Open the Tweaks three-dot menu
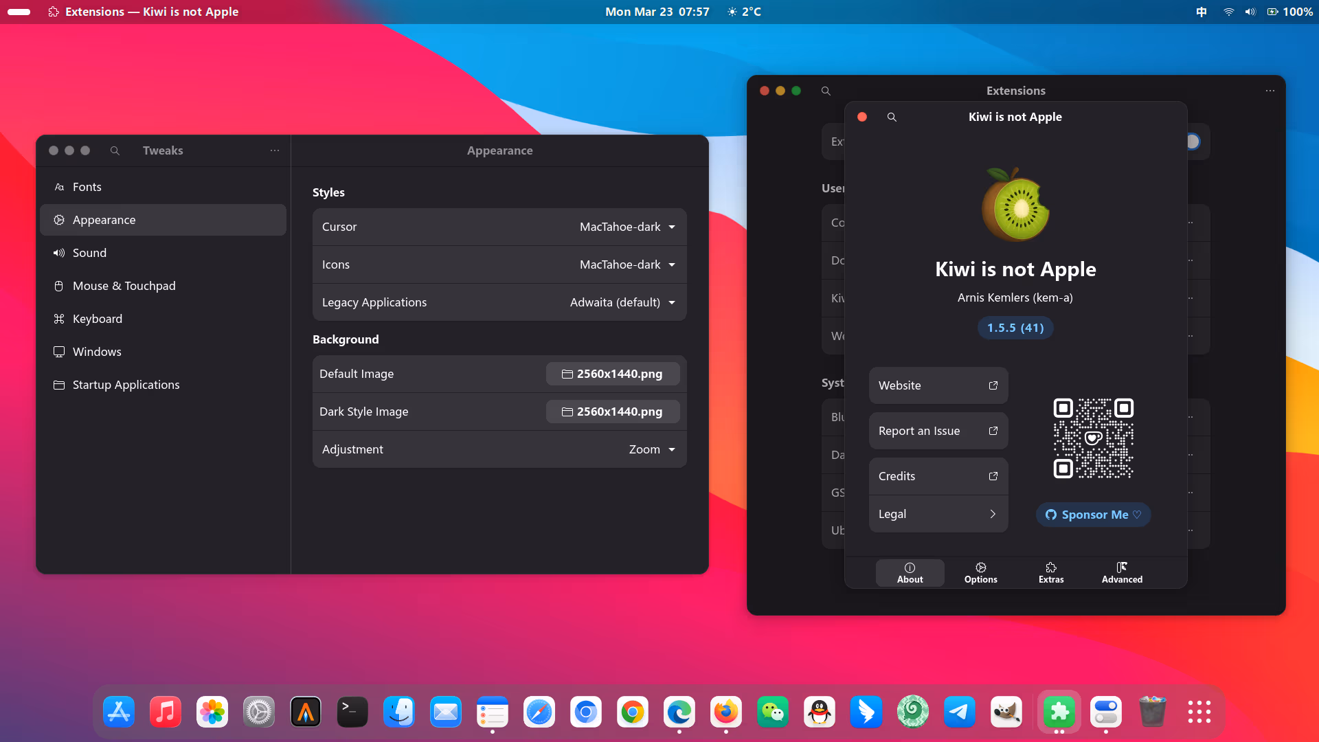Viewport: 1319px width, 742px height. pos(275,150)
